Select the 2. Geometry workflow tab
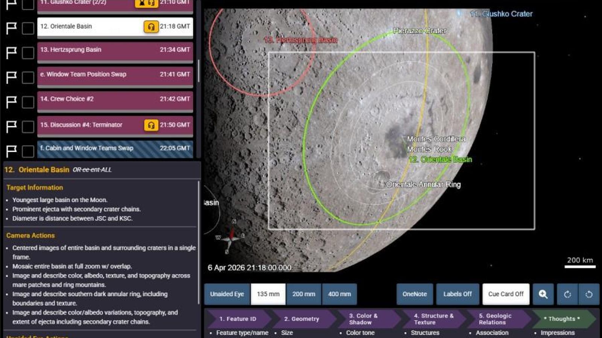 click(x=301, y=319)
